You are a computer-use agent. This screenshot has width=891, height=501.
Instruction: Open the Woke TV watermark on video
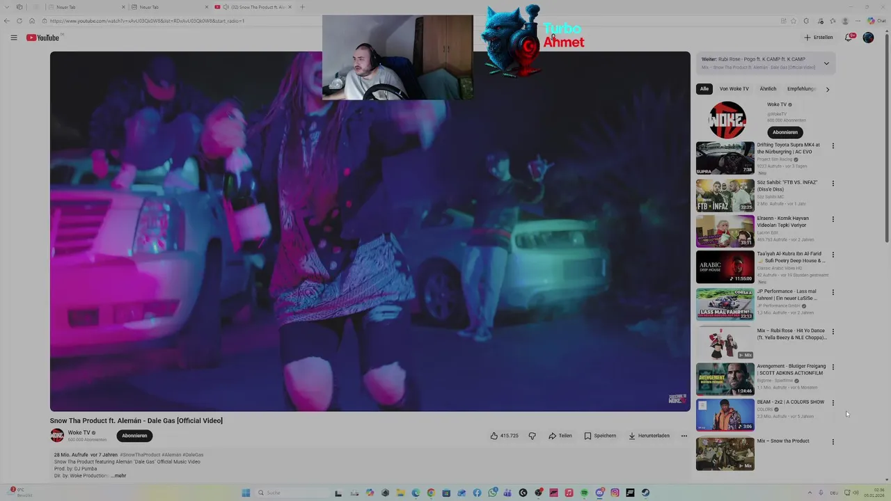pyautogui.click(x=677, y=399)
